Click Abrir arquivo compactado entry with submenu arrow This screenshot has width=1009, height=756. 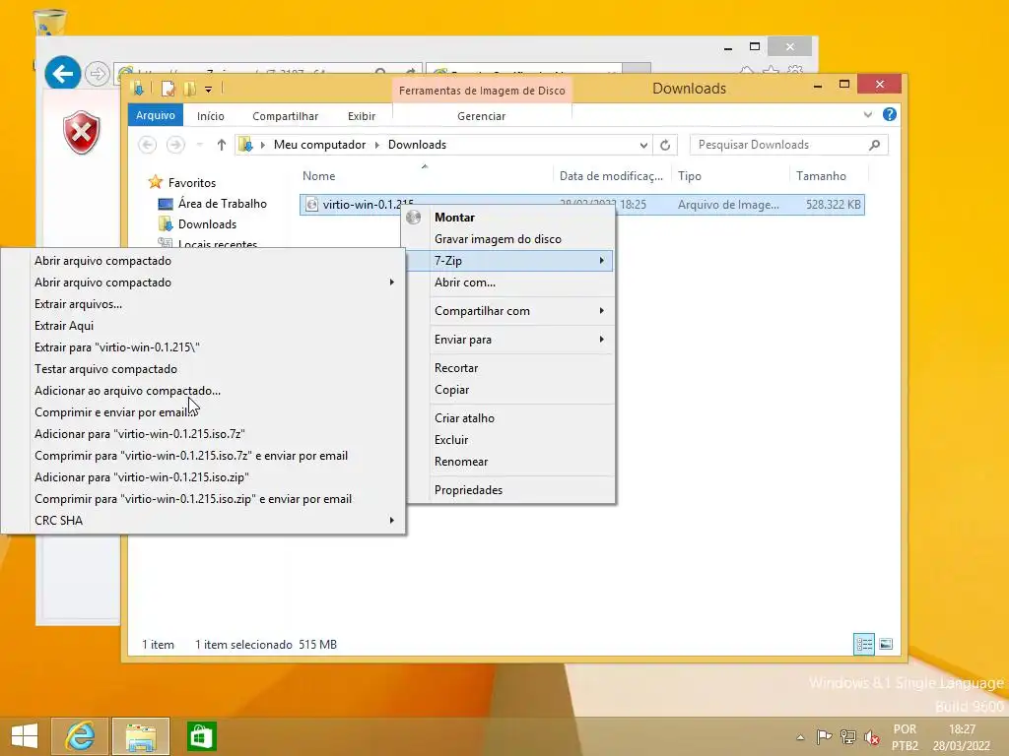pyautogui.click(x=203, y=283)
